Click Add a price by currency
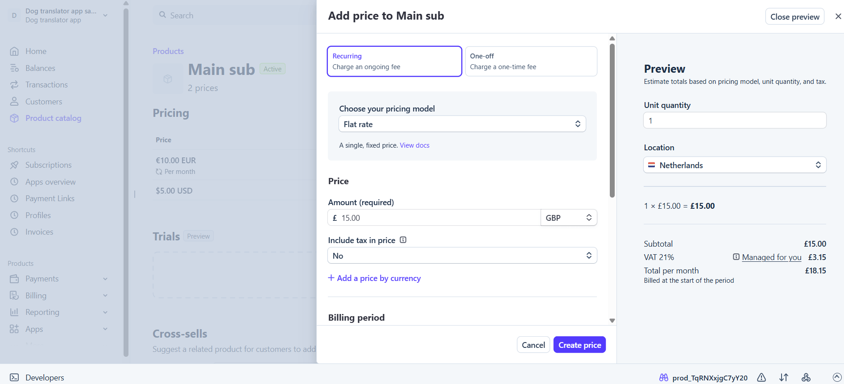844x384 pixels. pyautogui.click(x=374, y=278)
